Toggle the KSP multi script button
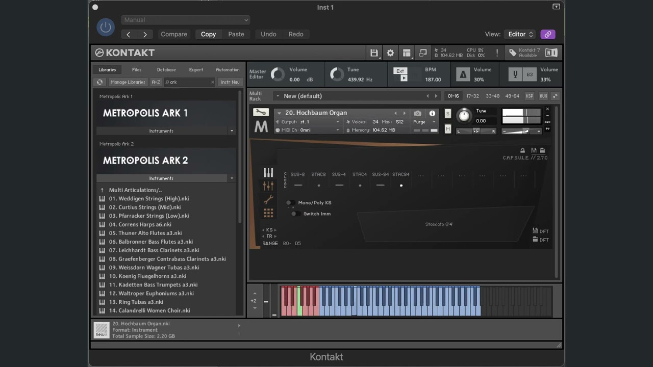 (x=530, y=96)
